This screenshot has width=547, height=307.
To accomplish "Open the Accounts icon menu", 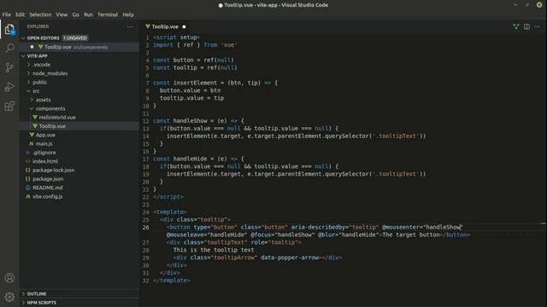I will pyautogui.click(x=9, y=278).
